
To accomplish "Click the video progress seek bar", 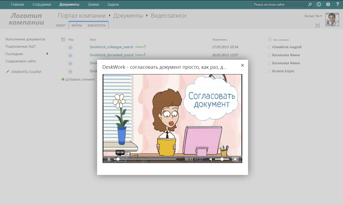I will (x=145, y=159).
